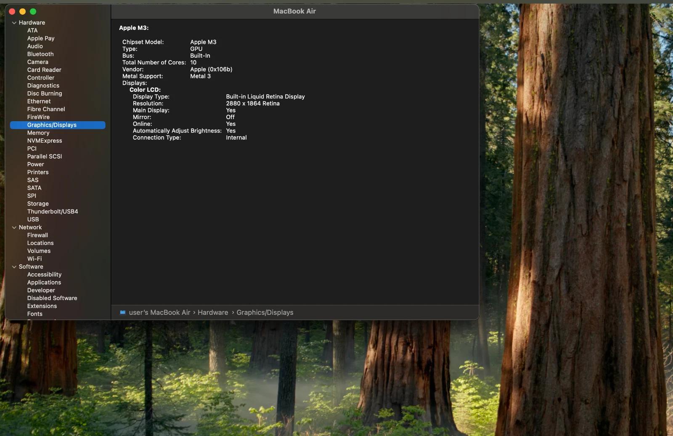Show Memory information
This screenshot has height=436, width=673.
coord(38,133)
